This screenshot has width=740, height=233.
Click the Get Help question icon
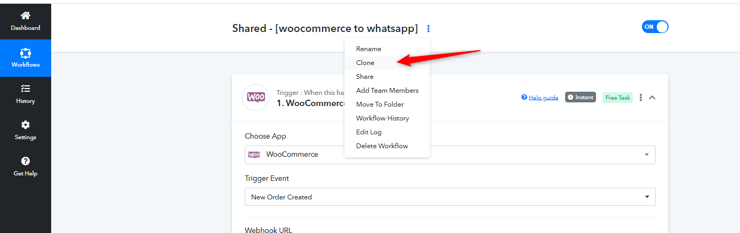point(25,160)
